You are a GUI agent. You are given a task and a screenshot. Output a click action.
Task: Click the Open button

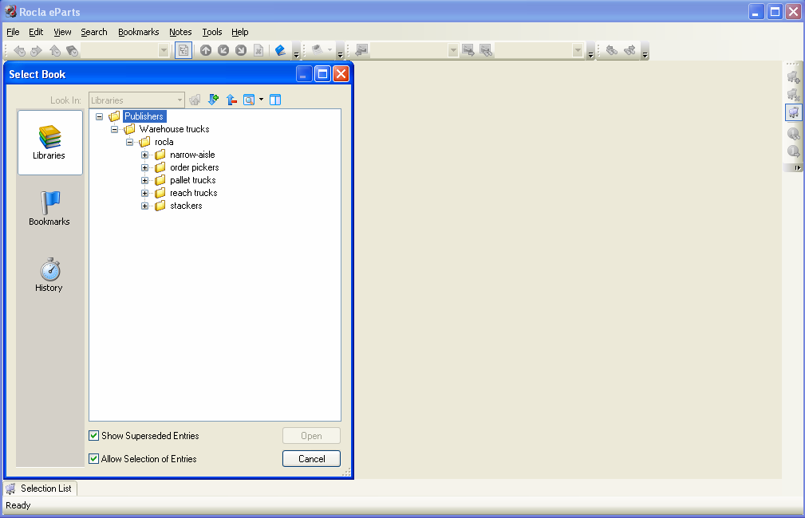311,435
